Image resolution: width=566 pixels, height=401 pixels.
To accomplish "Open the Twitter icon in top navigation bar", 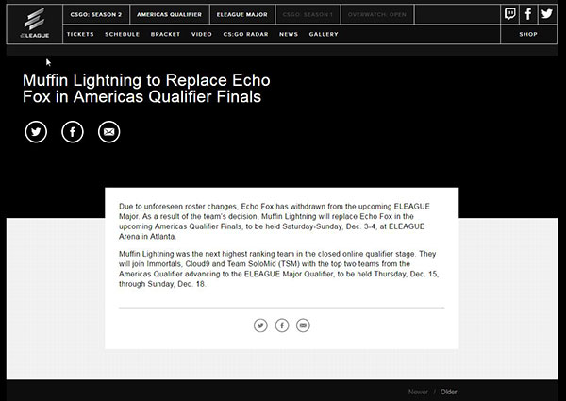I will (x=546, y=14).
